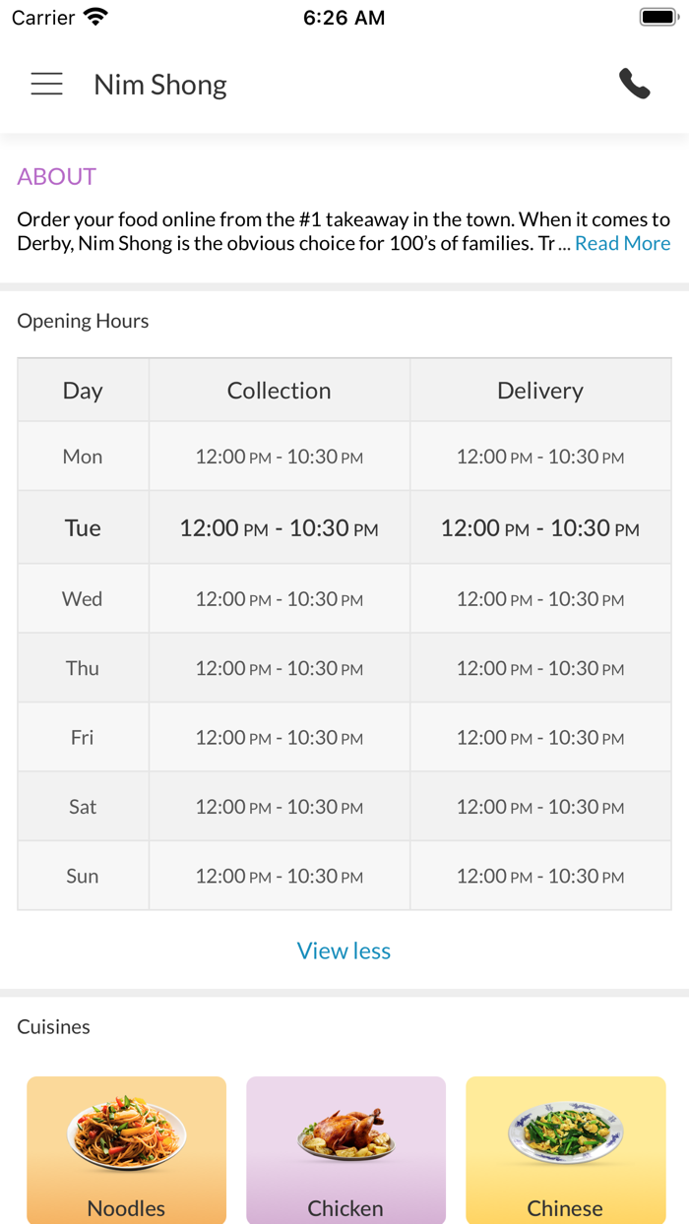
Task: Tap the Day column header
Action: point(83,391)
